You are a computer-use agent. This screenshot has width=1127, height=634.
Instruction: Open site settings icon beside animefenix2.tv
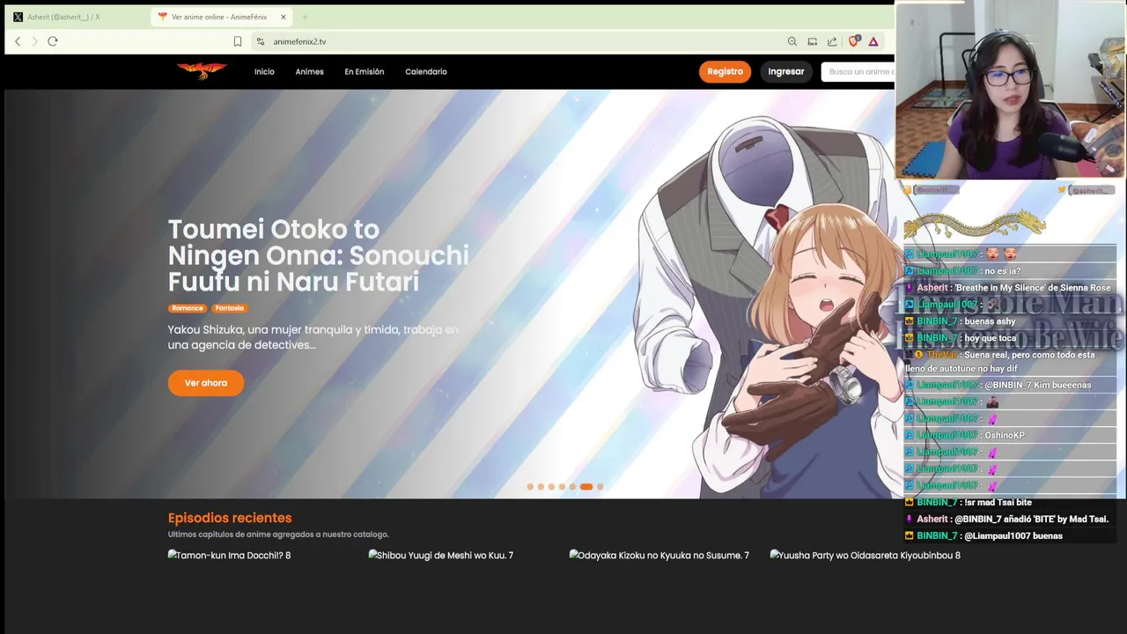[260, 41]
